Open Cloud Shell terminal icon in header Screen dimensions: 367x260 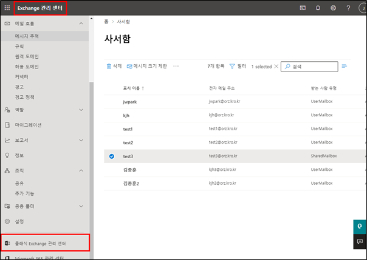pos(303,8)
